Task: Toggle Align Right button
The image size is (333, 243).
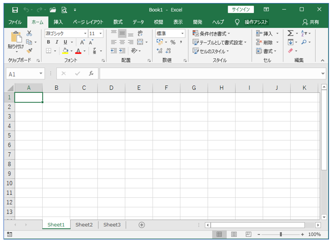Action: click(x=131, y=42)
